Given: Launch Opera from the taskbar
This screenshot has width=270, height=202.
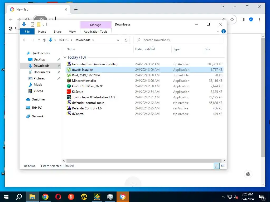Looking at the screenshot, I should (58, 197).
